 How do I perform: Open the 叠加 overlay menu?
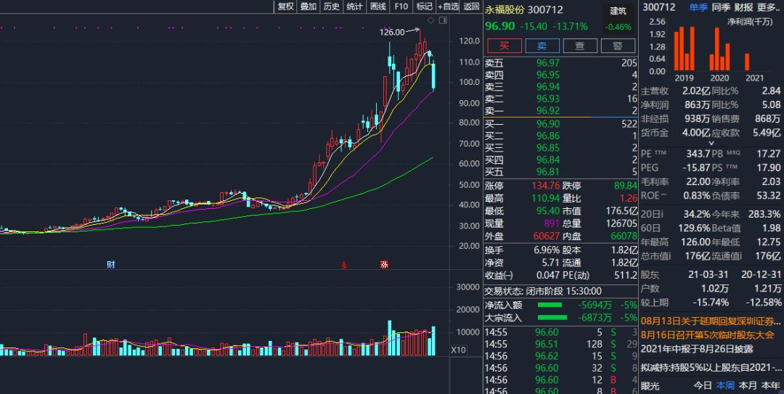309,7
